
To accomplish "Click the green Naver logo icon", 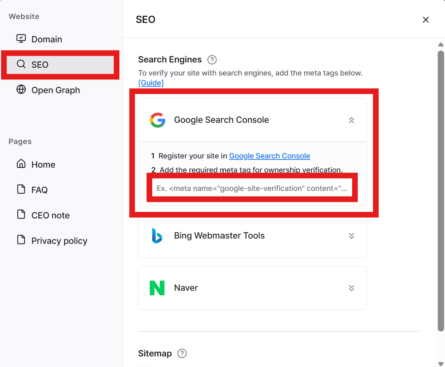I will [x=157, y=288].
